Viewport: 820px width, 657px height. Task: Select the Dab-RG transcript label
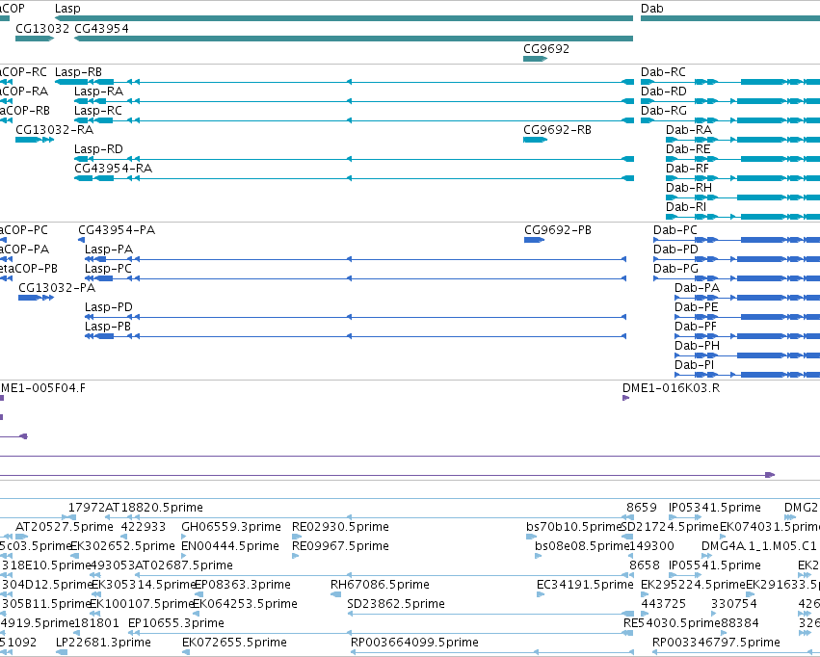664,110
